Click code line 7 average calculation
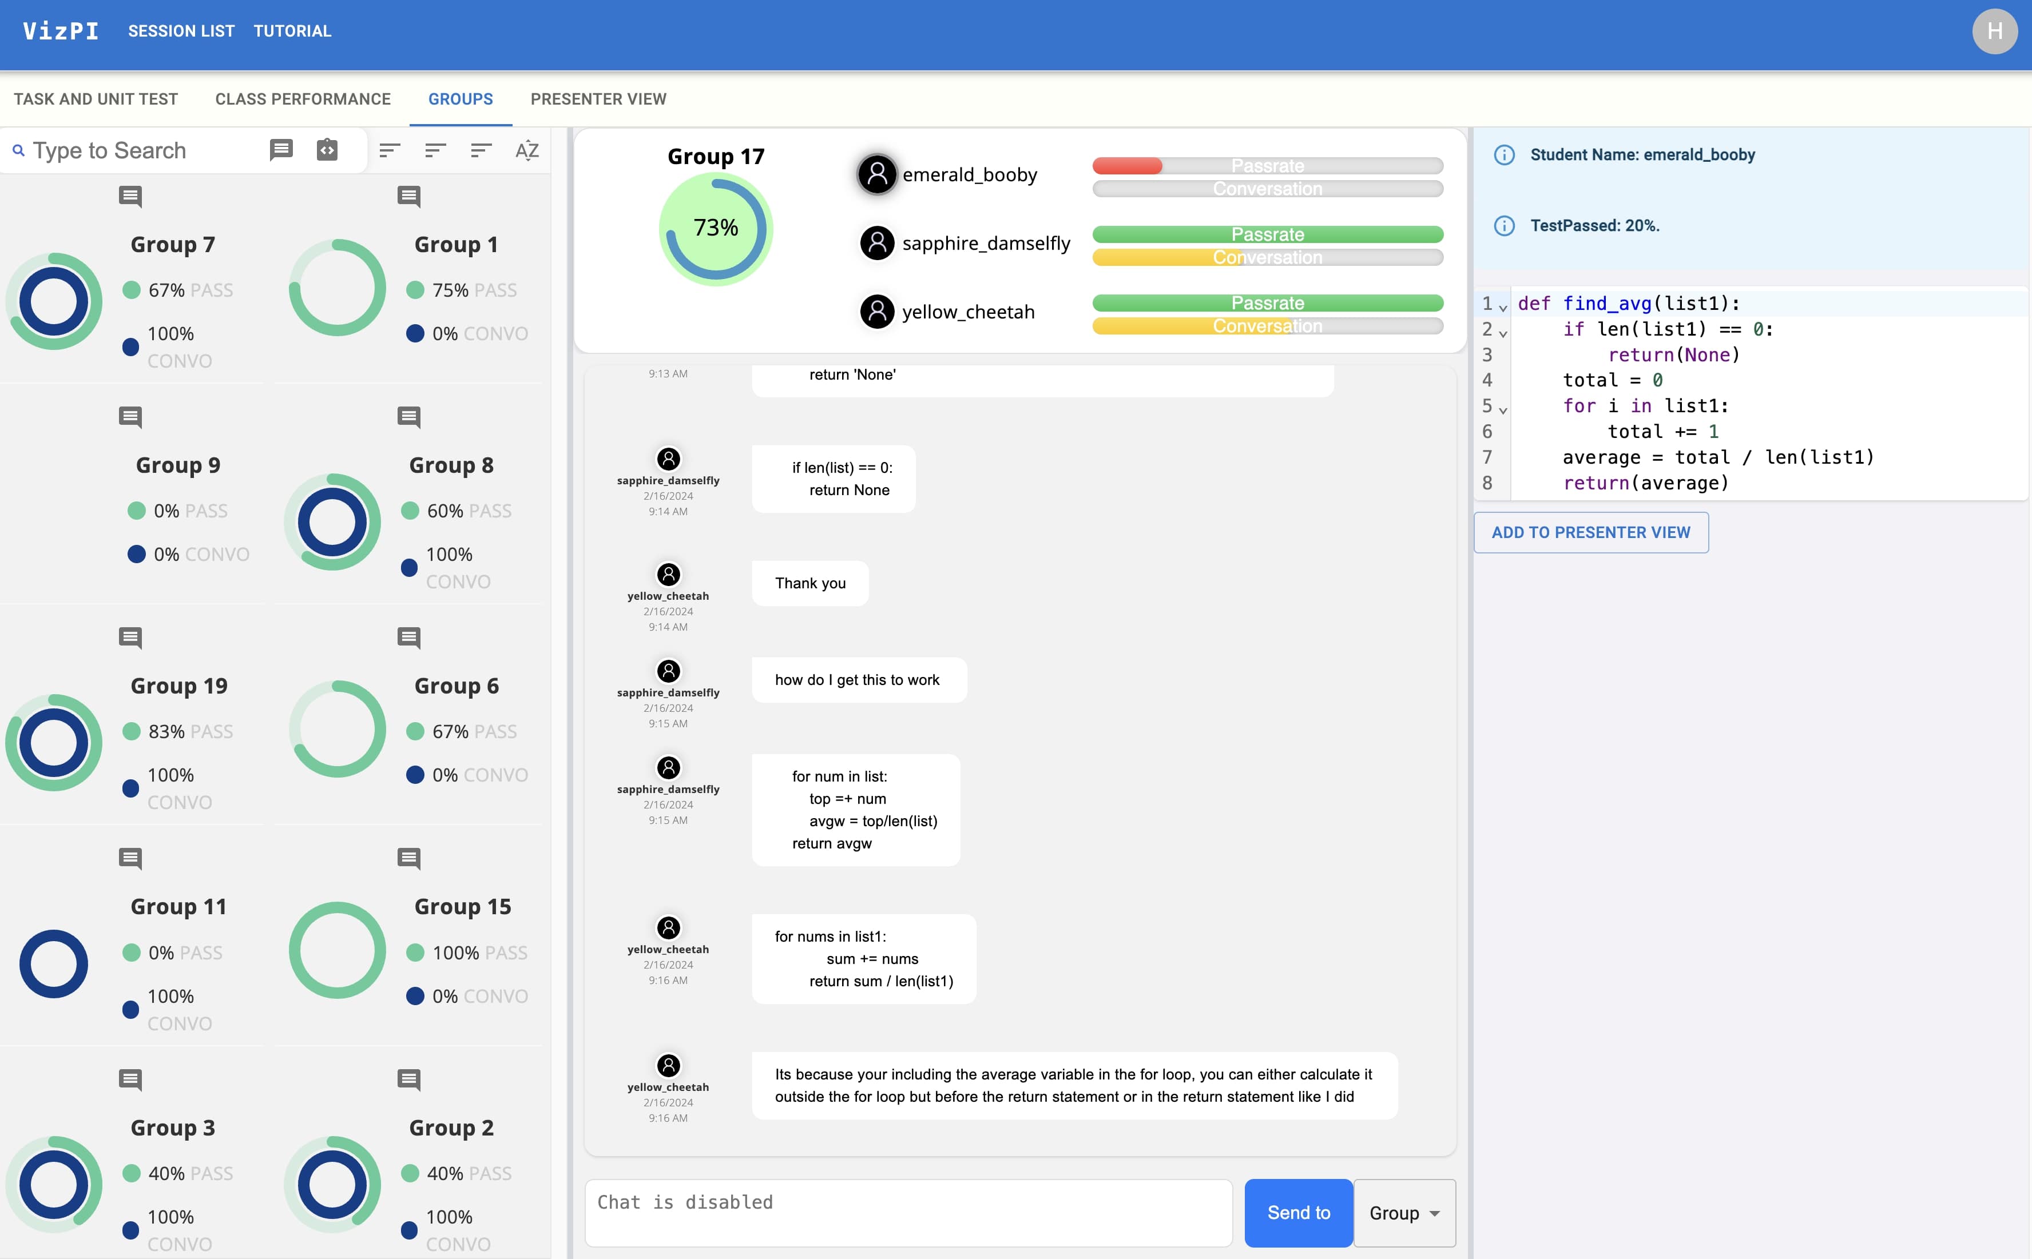The height and width of the screenshot is (1259, 2032). (x=1718, y=457)
